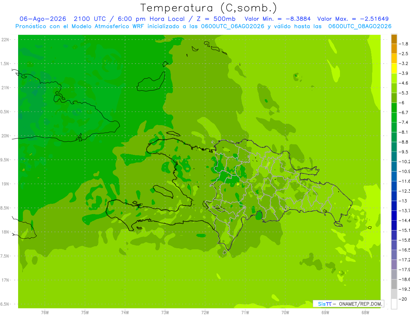This screenshot has height=317, width=410.
Task: Click the '70W' longitude label
Action: coord(285,313)
